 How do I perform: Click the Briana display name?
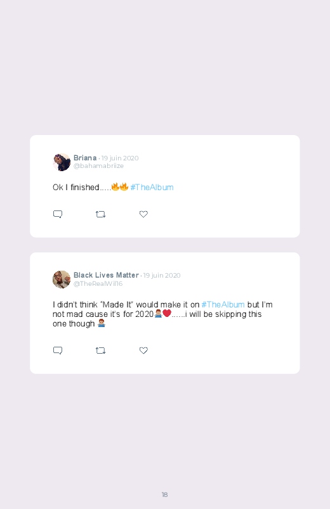pyautogui.click(x=85, y=158)
